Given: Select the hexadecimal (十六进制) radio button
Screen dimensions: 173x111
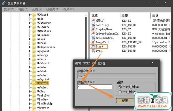Looking at the screenshot, I should [120, 87].
